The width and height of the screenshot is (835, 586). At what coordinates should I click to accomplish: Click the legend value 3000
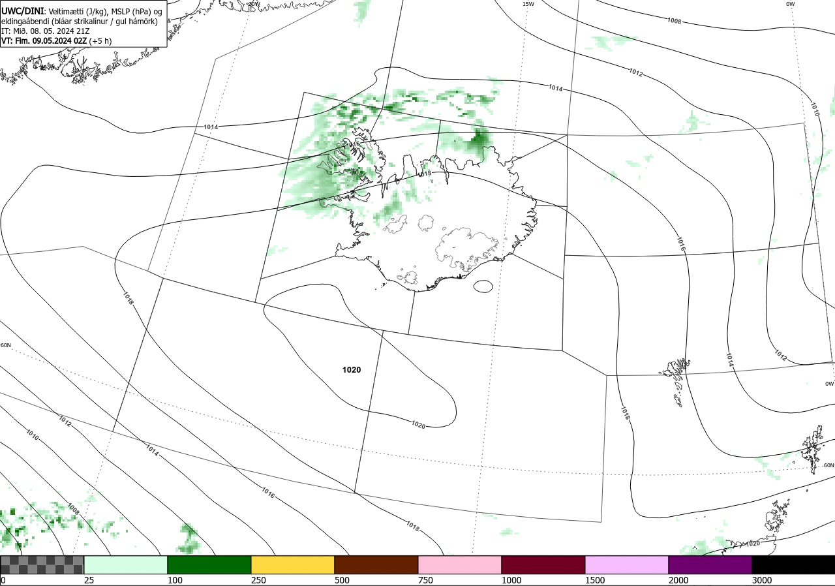click(762, 580)
